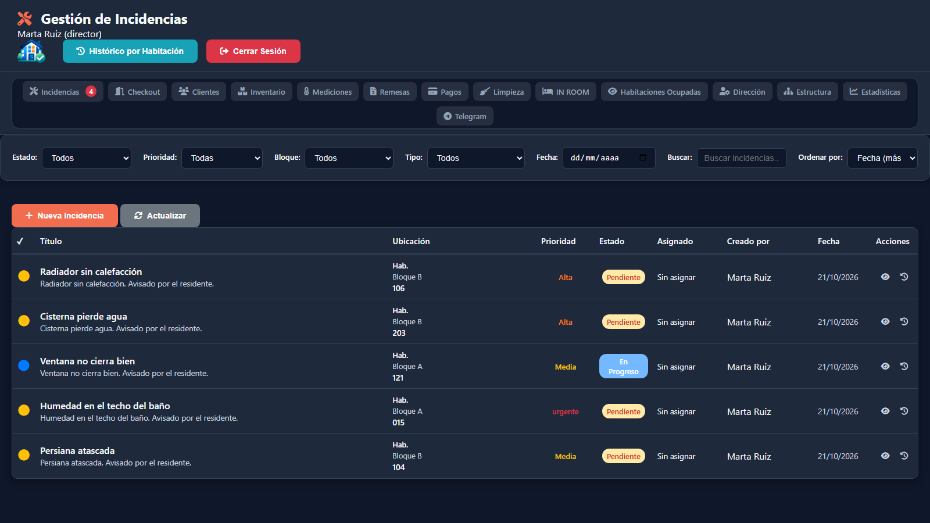Viewport: 930px width, 523px height.
Task: Switch to the Checkout tab
Action: 138,92
